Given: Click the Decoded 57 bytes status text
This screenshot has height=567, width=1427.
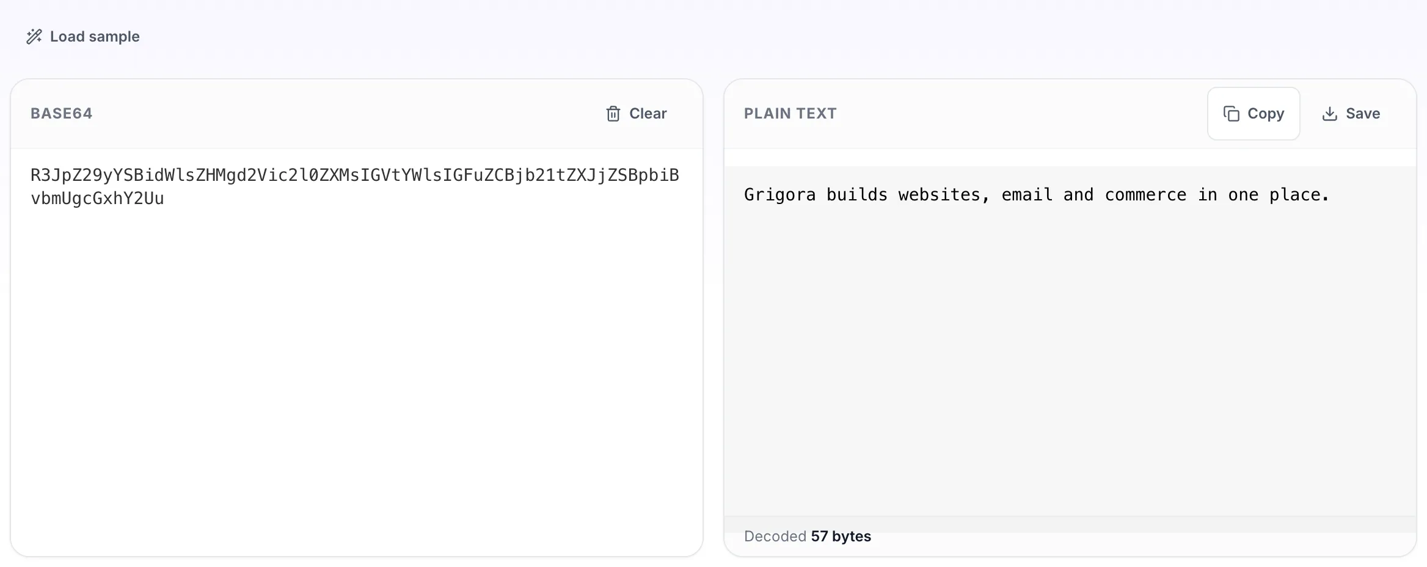Looking at the screenshot, I should 808,536.
